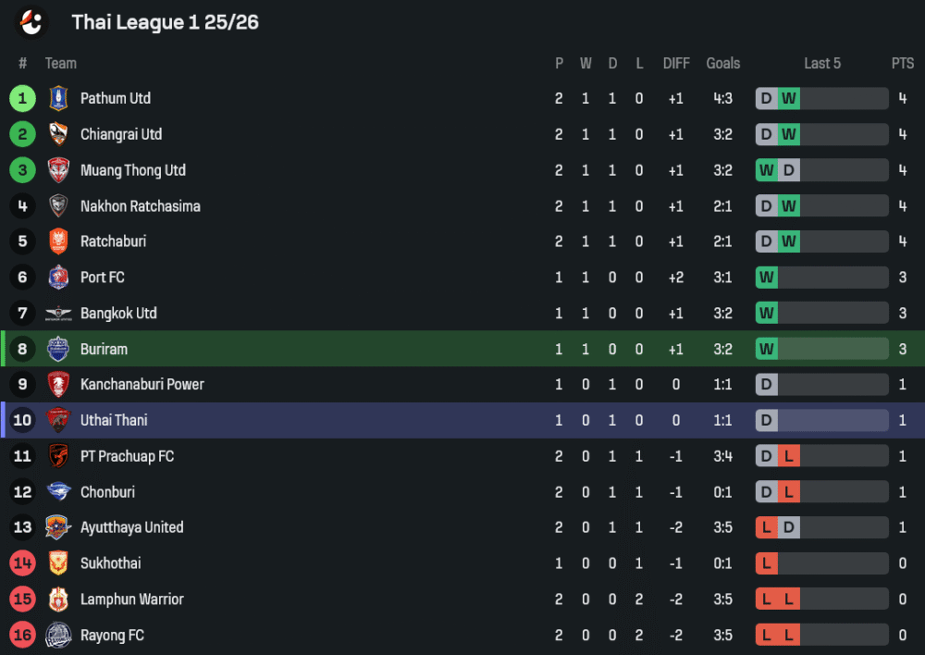Click the Port FC club crest

pyautogui.click(x=58, y=278)
